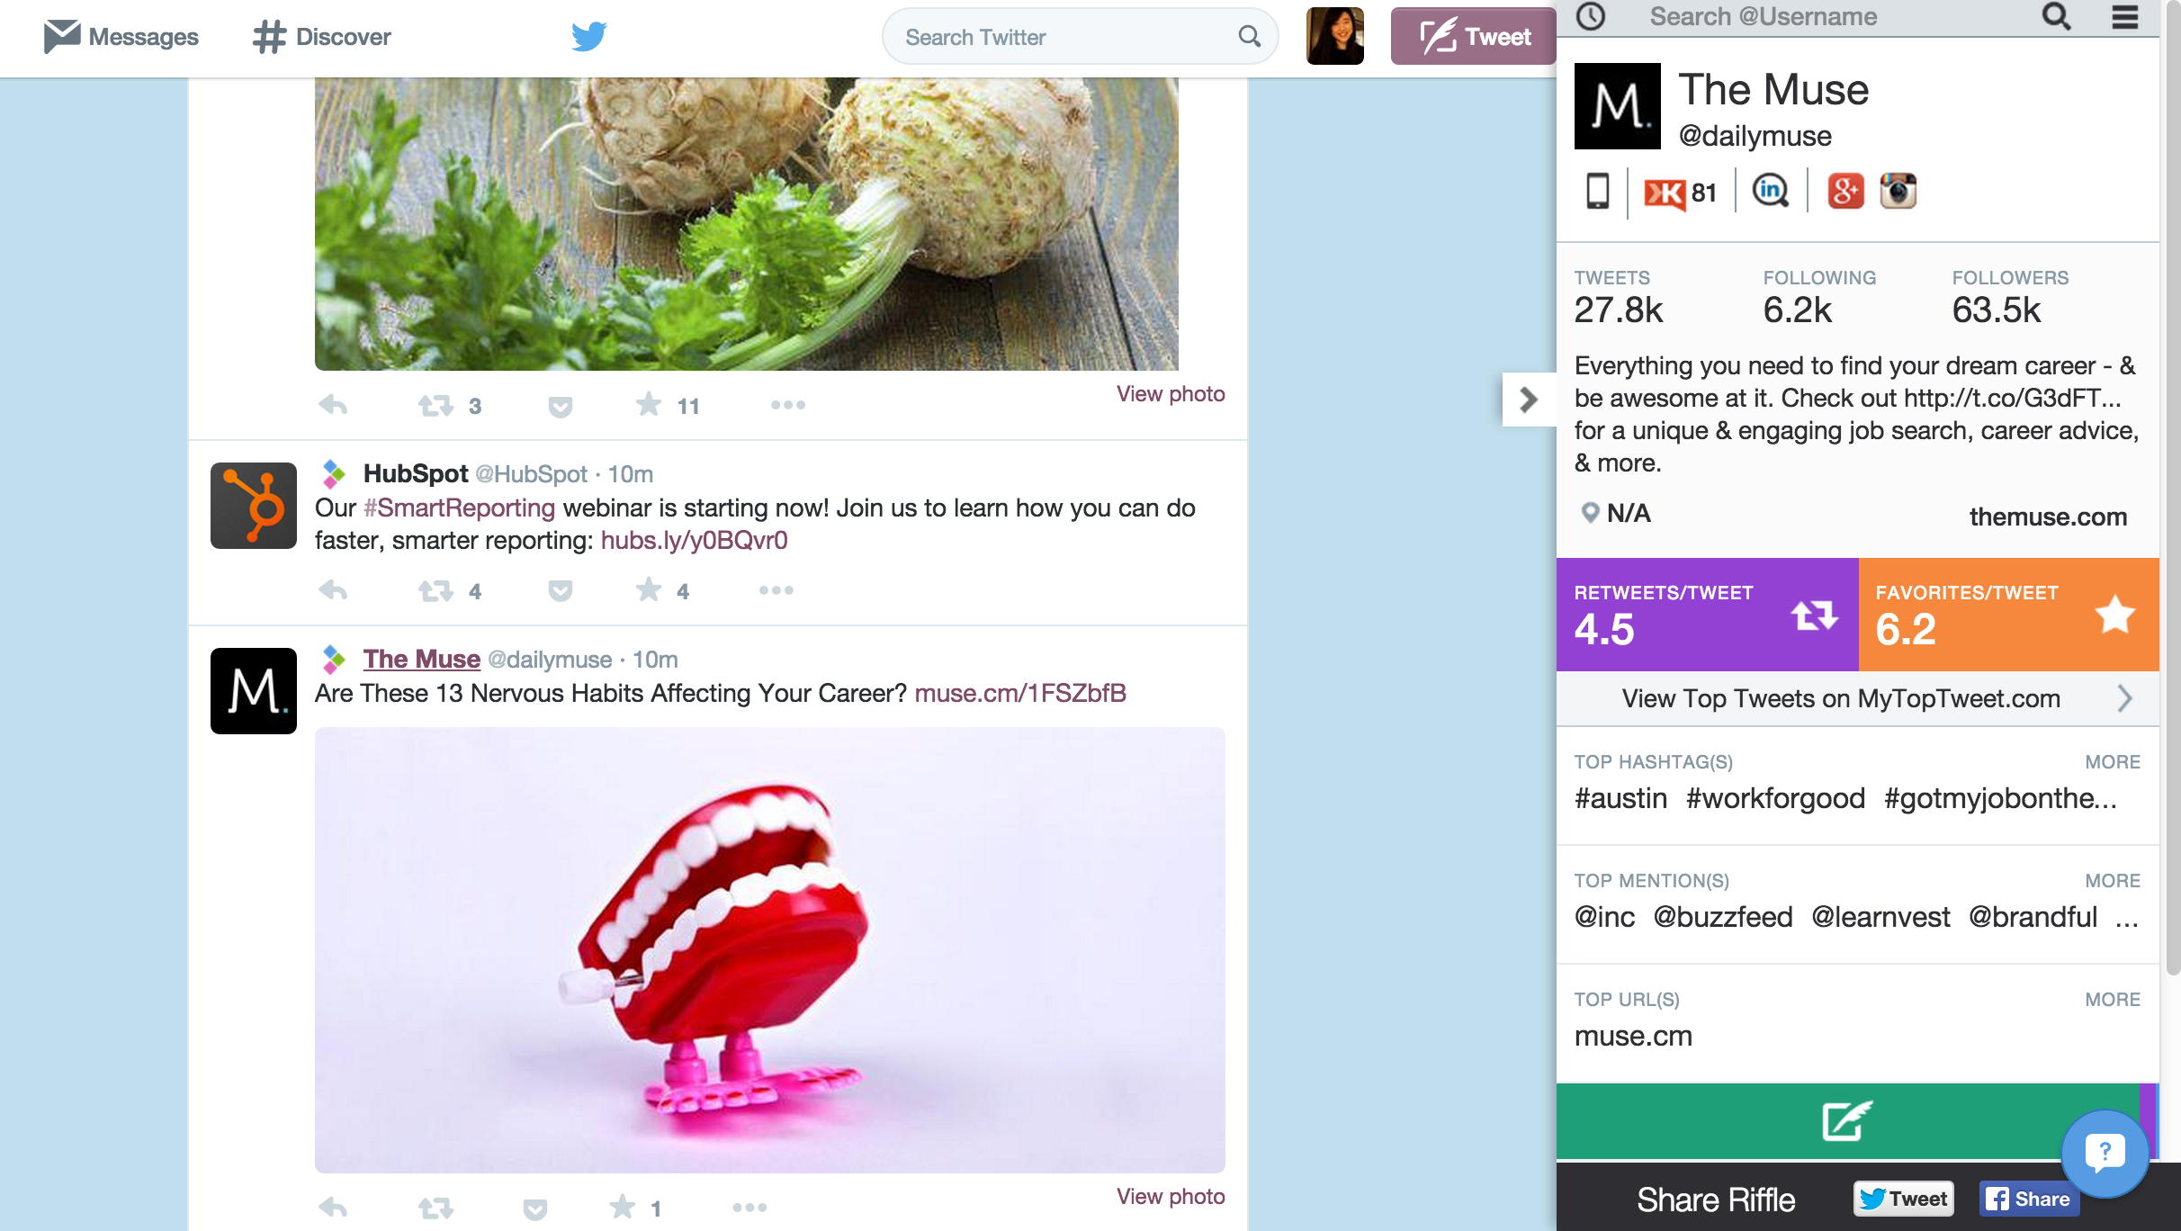Open the muse.cm/1FSZbfB link
Viewport: 2181px width, 1231px height.
pos(1020,693)
